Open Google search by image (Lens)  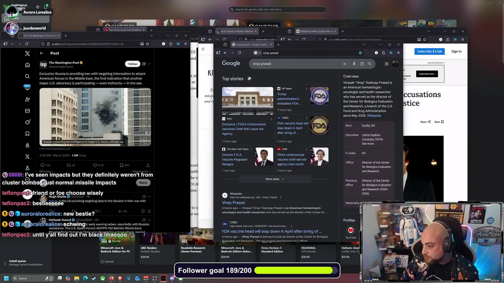coord(362,64)
